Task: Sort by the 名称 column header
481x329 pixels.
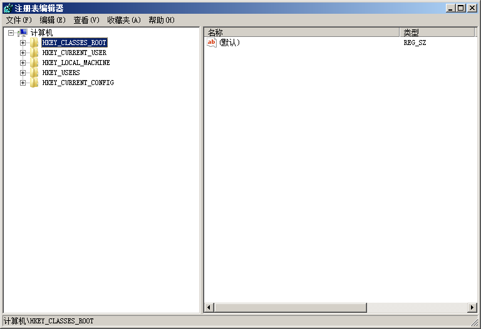Action: point(301,32)
